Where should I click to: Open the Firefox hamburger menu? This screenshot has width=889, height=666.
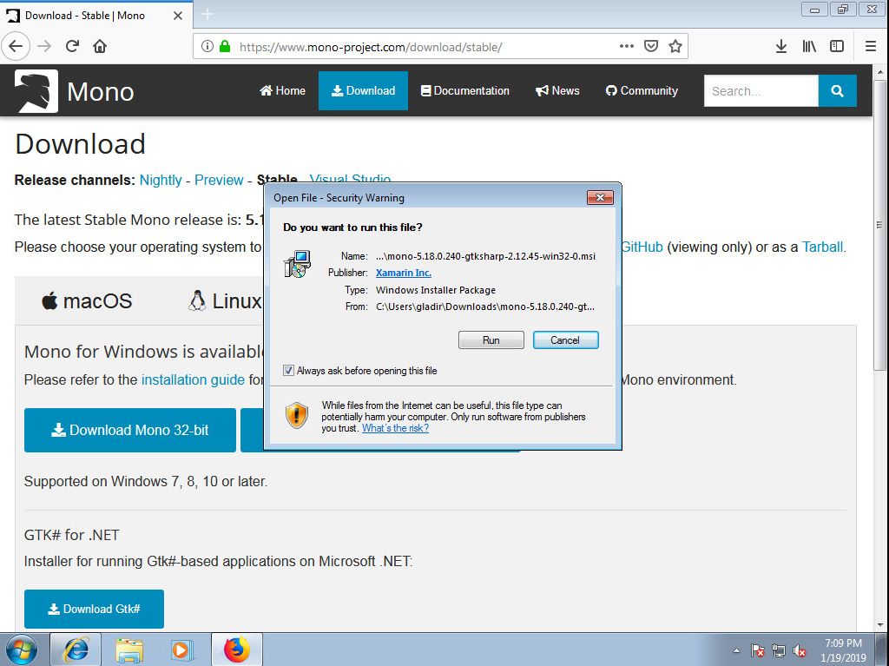pyautogui.click(x=871, y=47)
